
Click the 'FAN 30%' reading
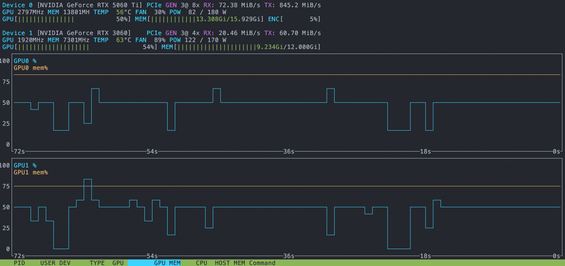click(x=150, y=12)
